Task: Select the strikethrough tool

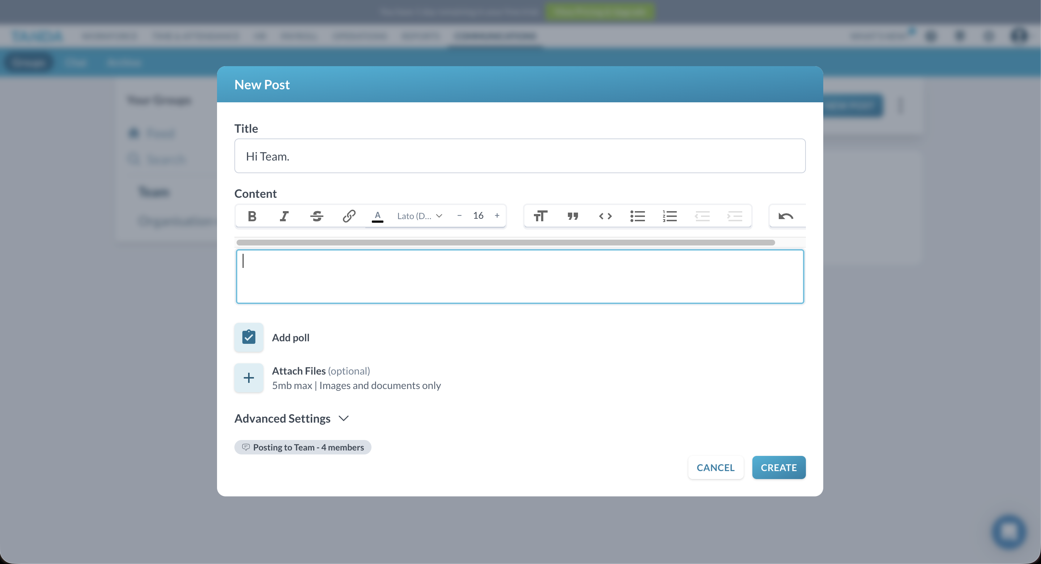Action: (317, 216)
